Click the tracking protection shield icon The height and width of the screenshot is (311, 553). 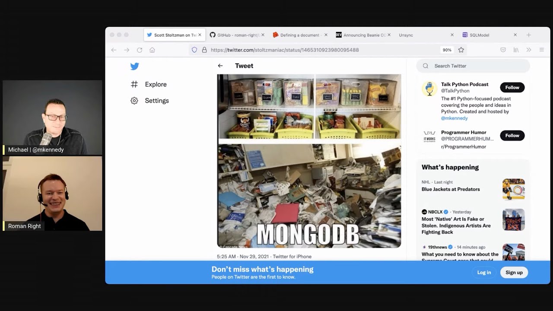pyautogui.click(x=194, y=50)
